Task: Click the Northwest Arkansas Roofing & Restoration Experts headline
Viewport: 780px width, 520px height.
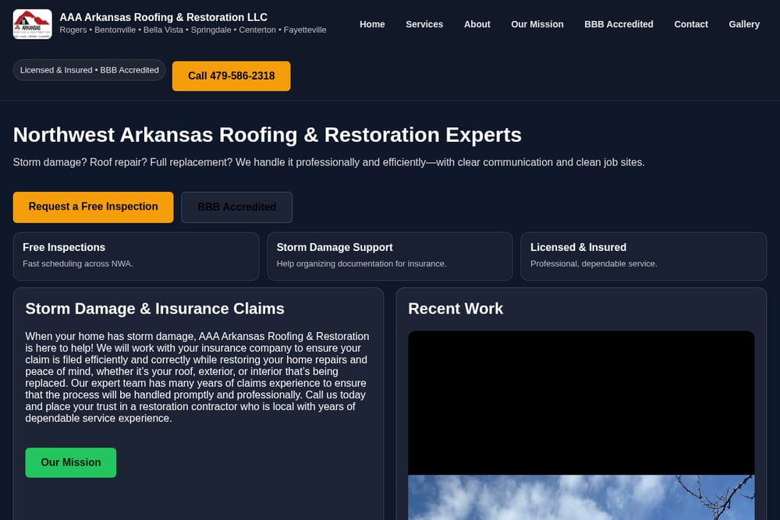Action: tap(267, 135)
